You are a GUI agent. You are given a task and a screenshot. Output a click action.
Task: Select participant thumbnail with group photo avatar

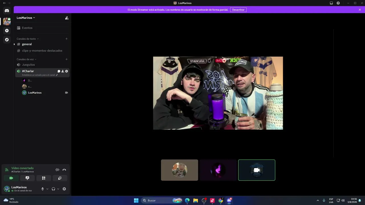click(180, 170)
